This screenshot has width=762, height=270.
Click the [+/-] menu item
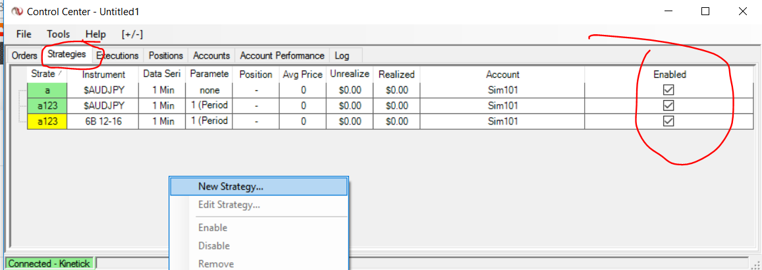(x=132, y=34)
